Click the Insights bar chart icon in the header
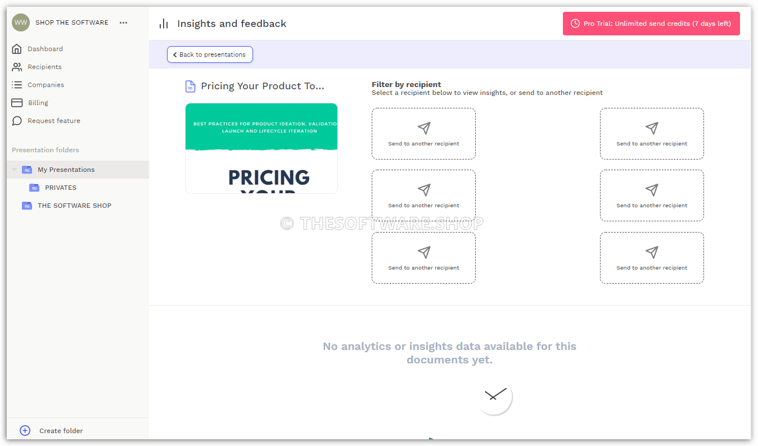 pyautogui.click(x=163, y=24)
